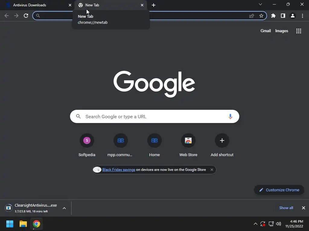Click the Search Google or type a URL box

tap(154, 116)
